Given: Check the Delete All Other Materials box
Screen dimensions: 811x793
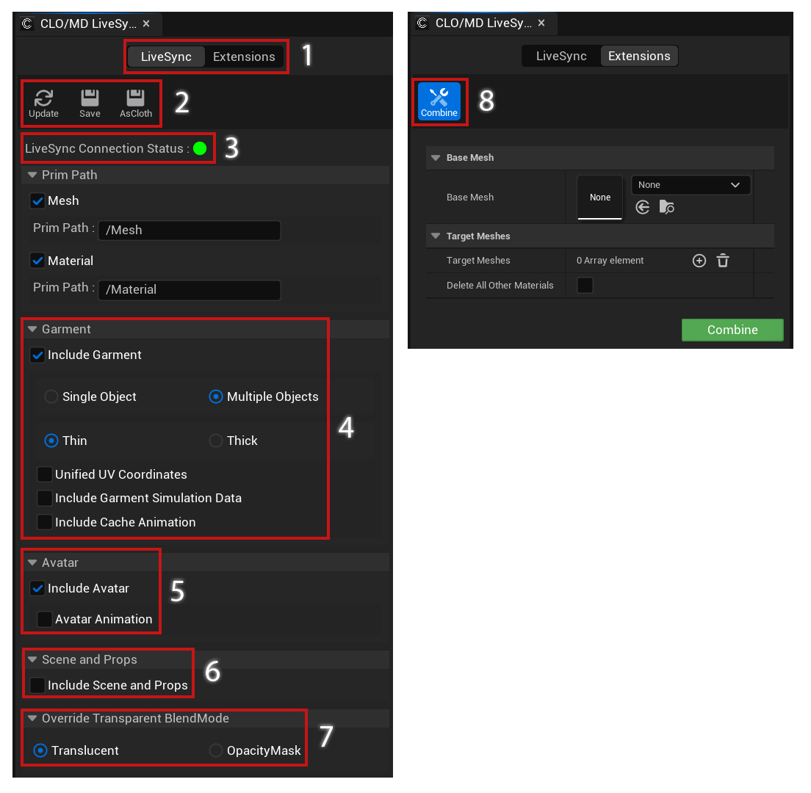Looking at the screenshot, I should point(584,285).
